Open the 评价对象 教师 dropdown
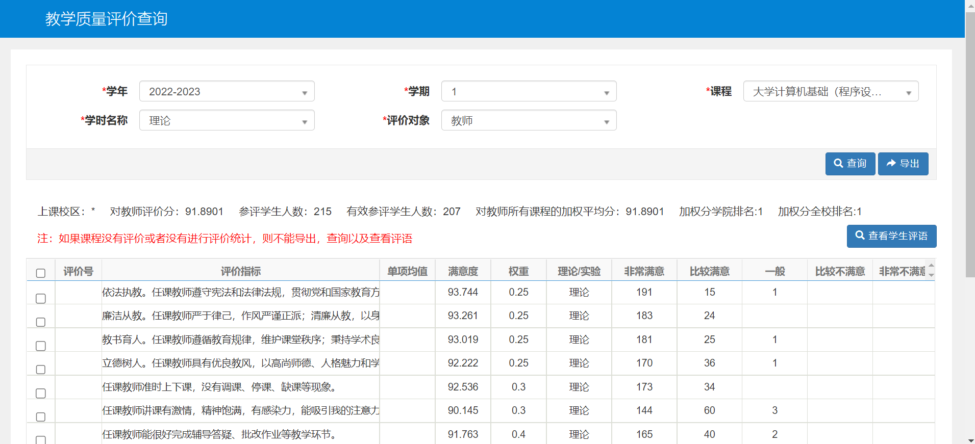The width and height of the screenshot is (975, 444). (529, 120)
